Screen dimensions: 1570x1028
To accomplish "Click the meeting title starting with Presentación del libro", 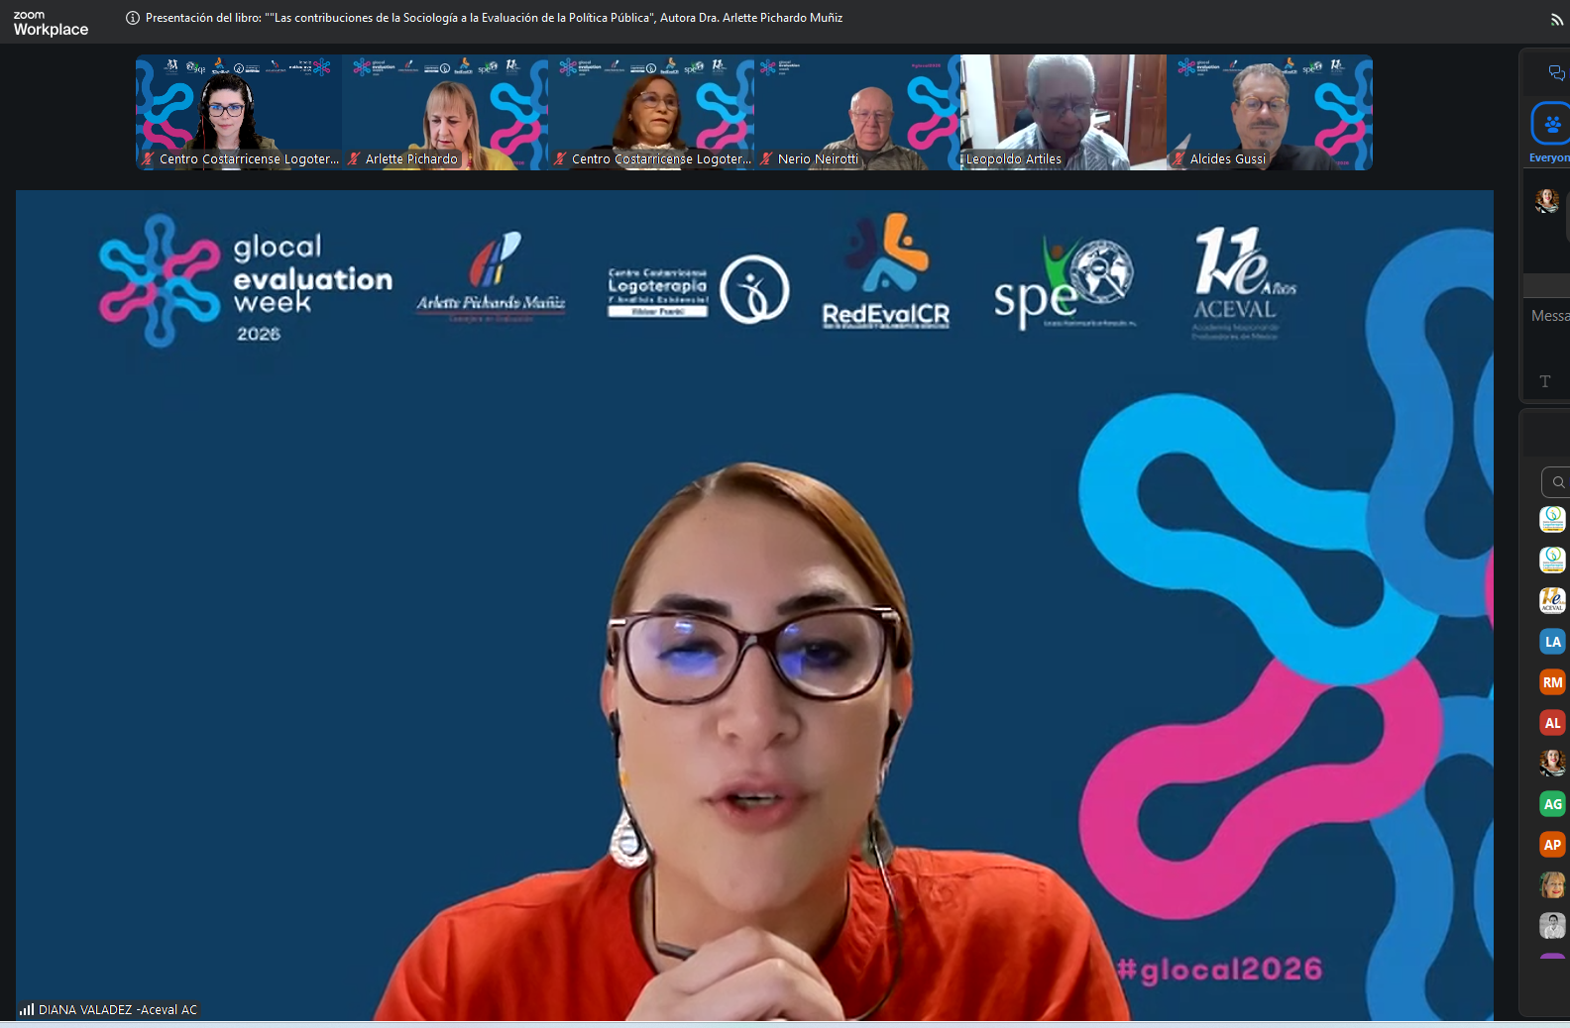I will click(x=494, y=18).
